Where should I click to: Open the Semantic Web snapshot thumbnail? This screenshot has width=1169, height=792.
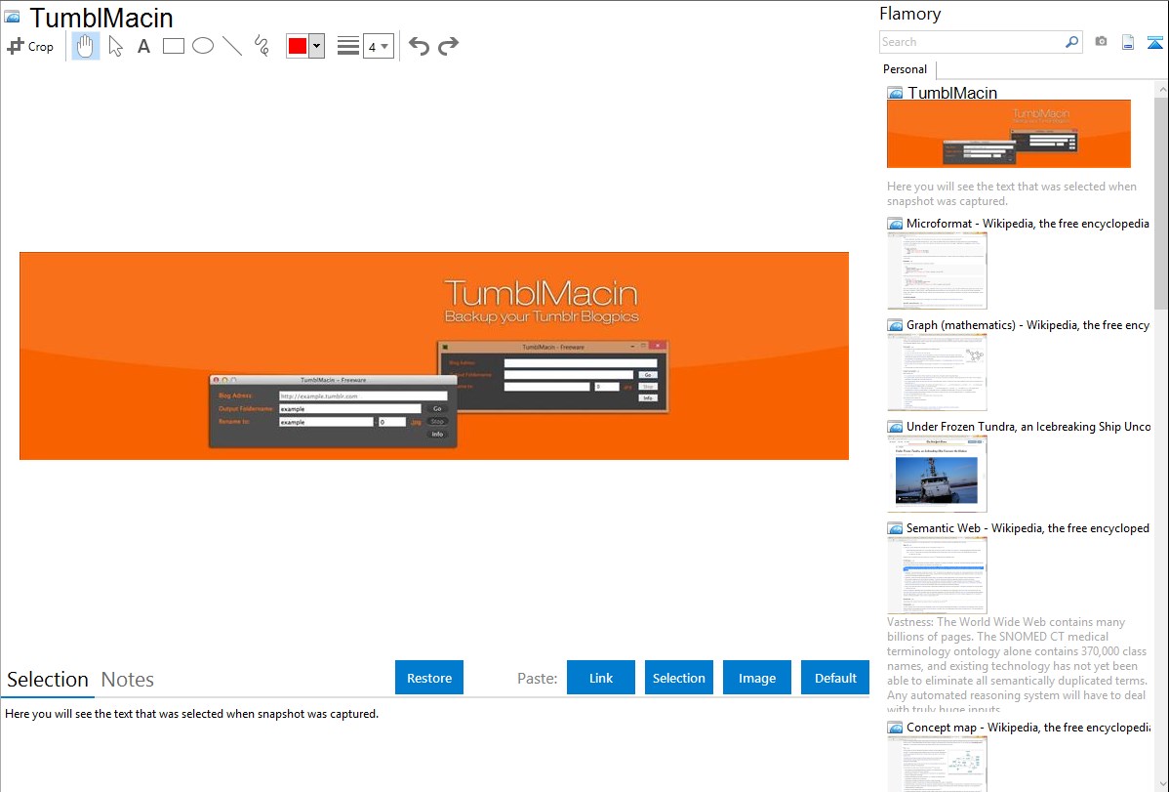(937, 575)
